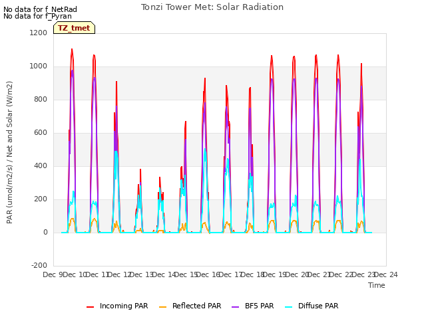Click the y-axis label PAR / Net and Solar
Screen dimensions: 426x319
click(x=9, y=152)
